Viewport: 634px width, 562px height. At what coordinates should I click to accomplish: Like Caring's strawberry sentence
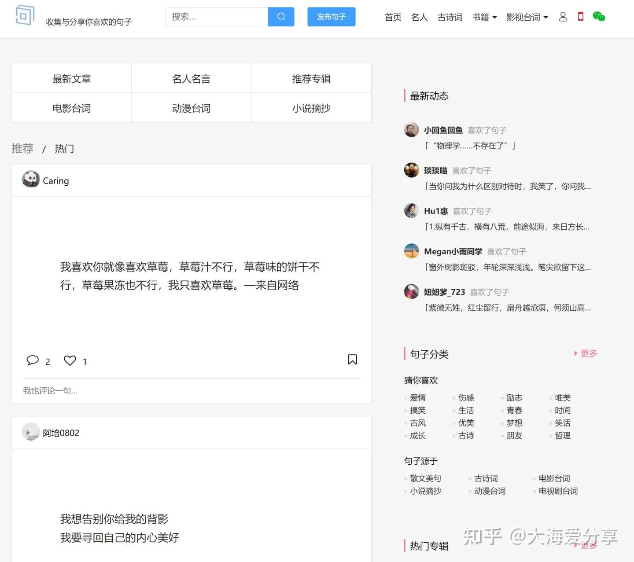pyautogui.click(x=69, y=360)
